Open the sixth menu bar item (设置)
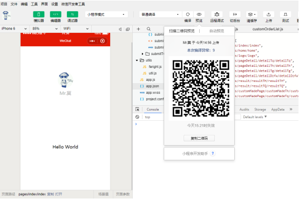299x199 pixels. (55, 4)
